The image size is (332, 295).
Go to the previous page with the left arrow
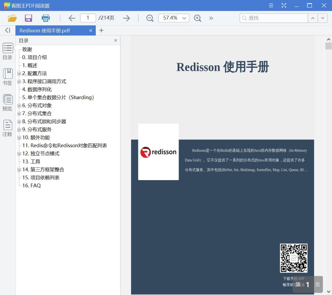coord(72,18)
